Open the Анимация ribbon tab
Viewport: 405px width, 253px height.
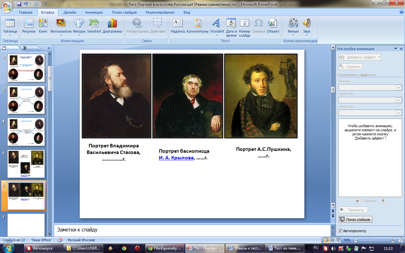point(94,12)
